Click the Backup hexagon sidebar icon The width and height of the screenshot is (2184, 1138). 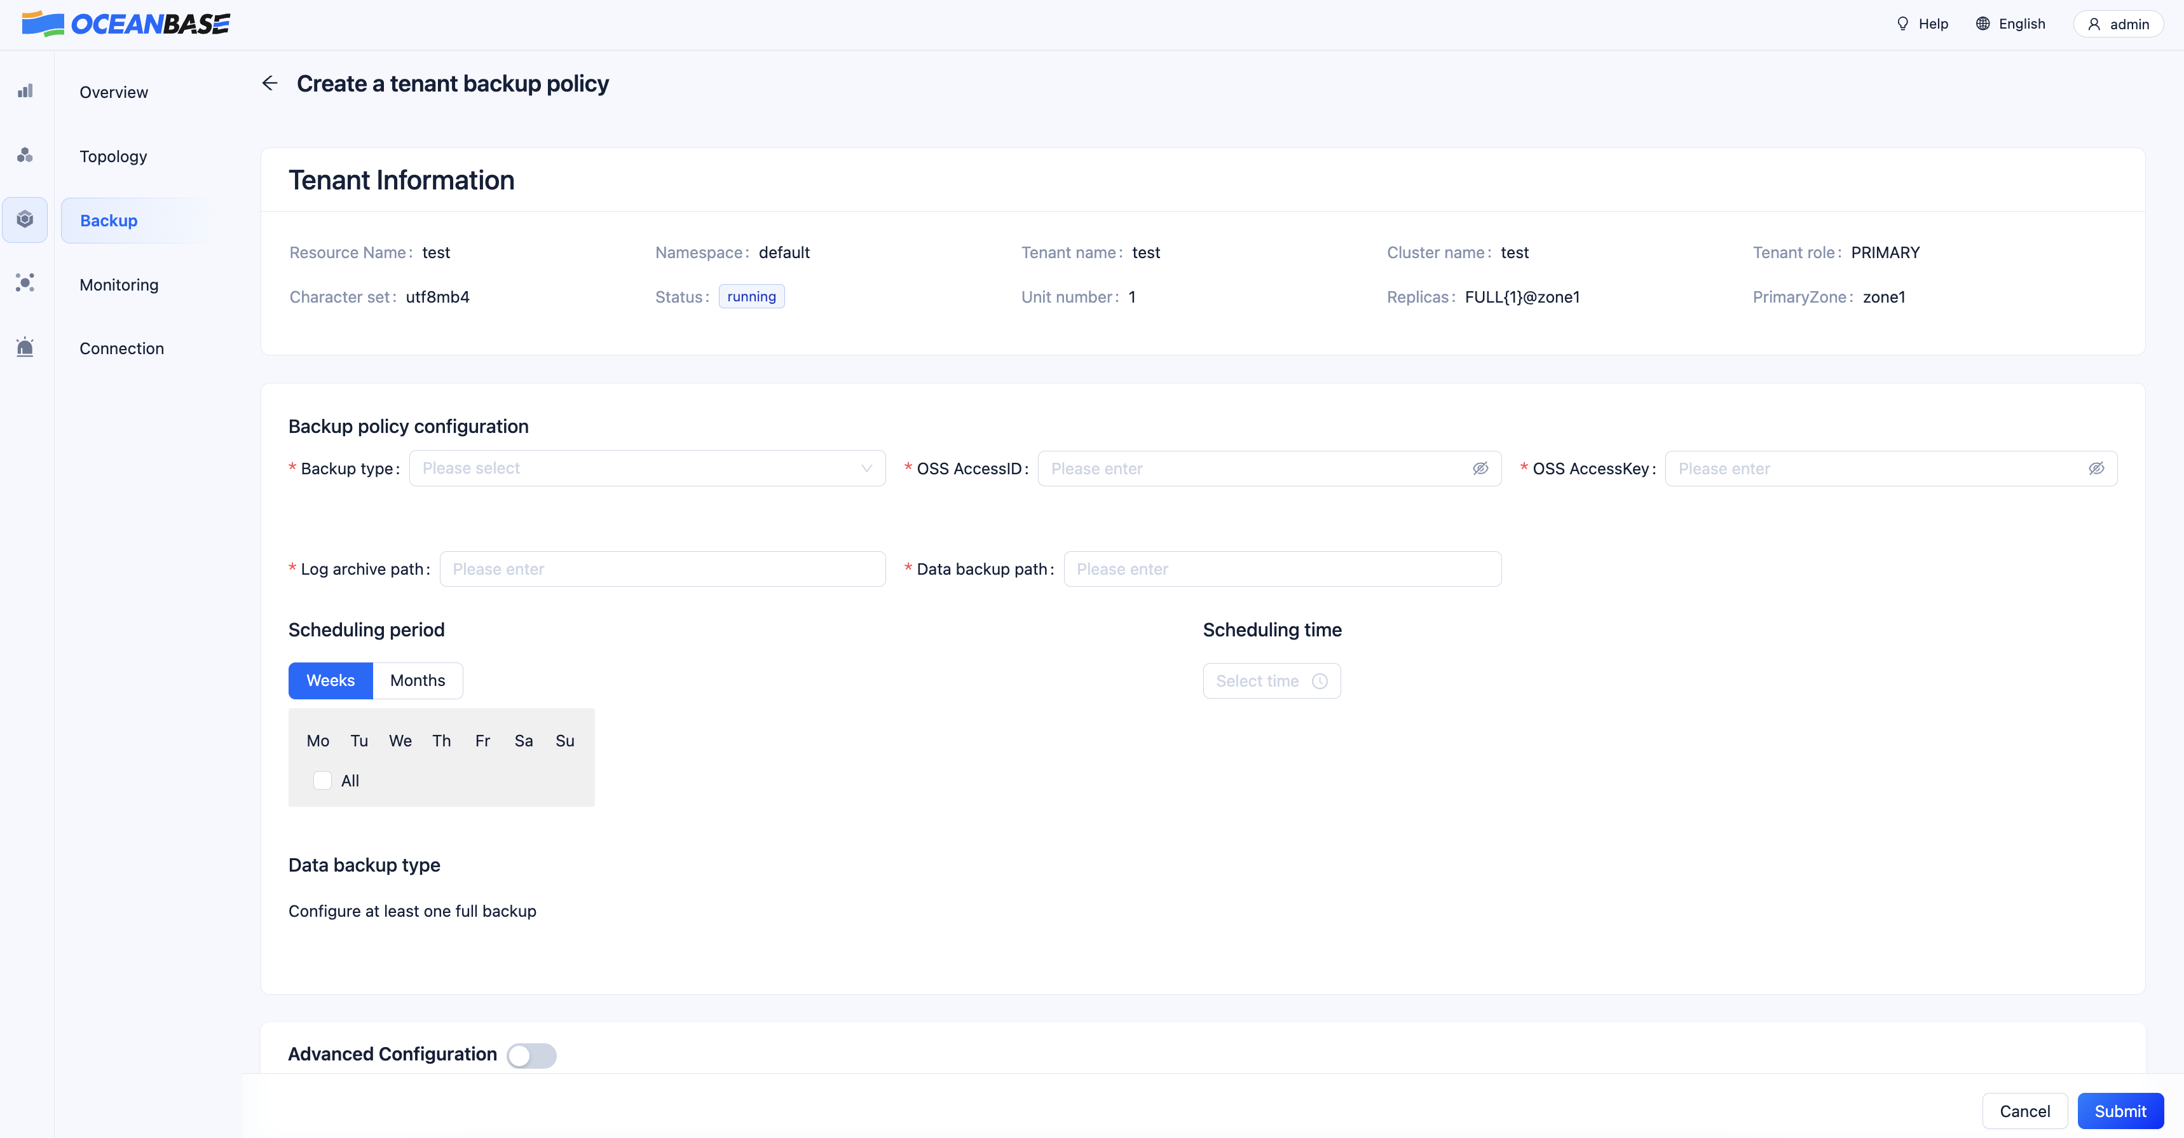tap(25, 219)
